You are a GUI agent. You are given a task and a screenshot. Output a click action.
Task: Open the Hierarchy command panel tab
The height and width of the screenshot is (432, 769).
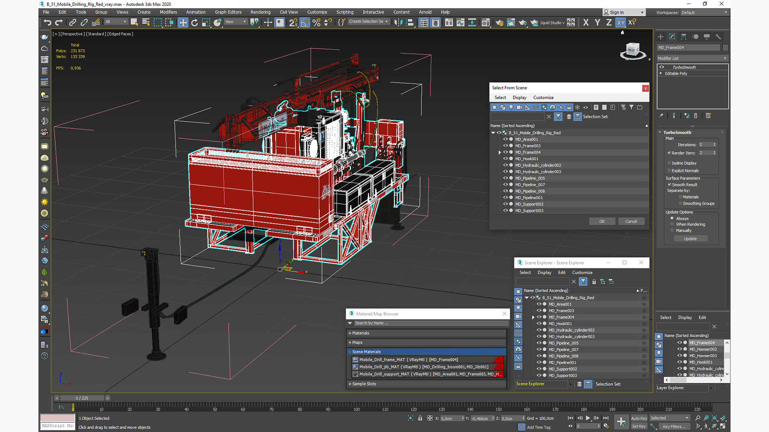(684, 36)
